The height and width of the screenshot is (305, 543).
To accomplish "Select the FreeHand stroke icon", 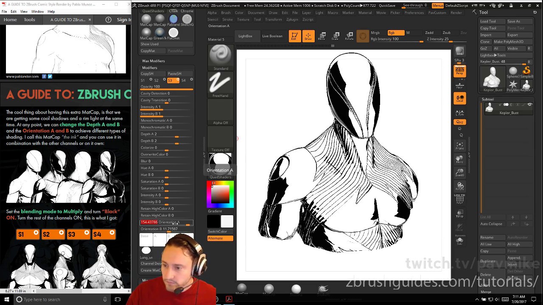I will point(220,84).
